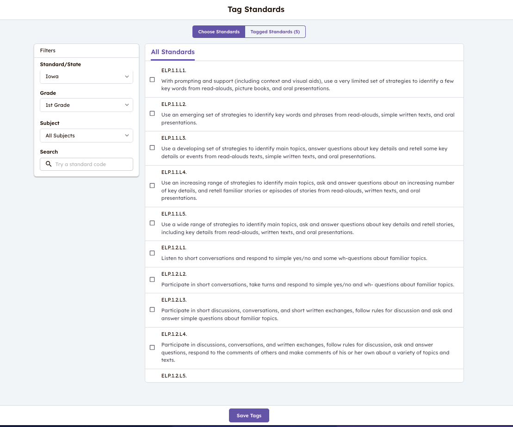Click the Subject dropdown chevron
Image resolution: width=513 pixels, height=427 pixels.
coord(126,135)
